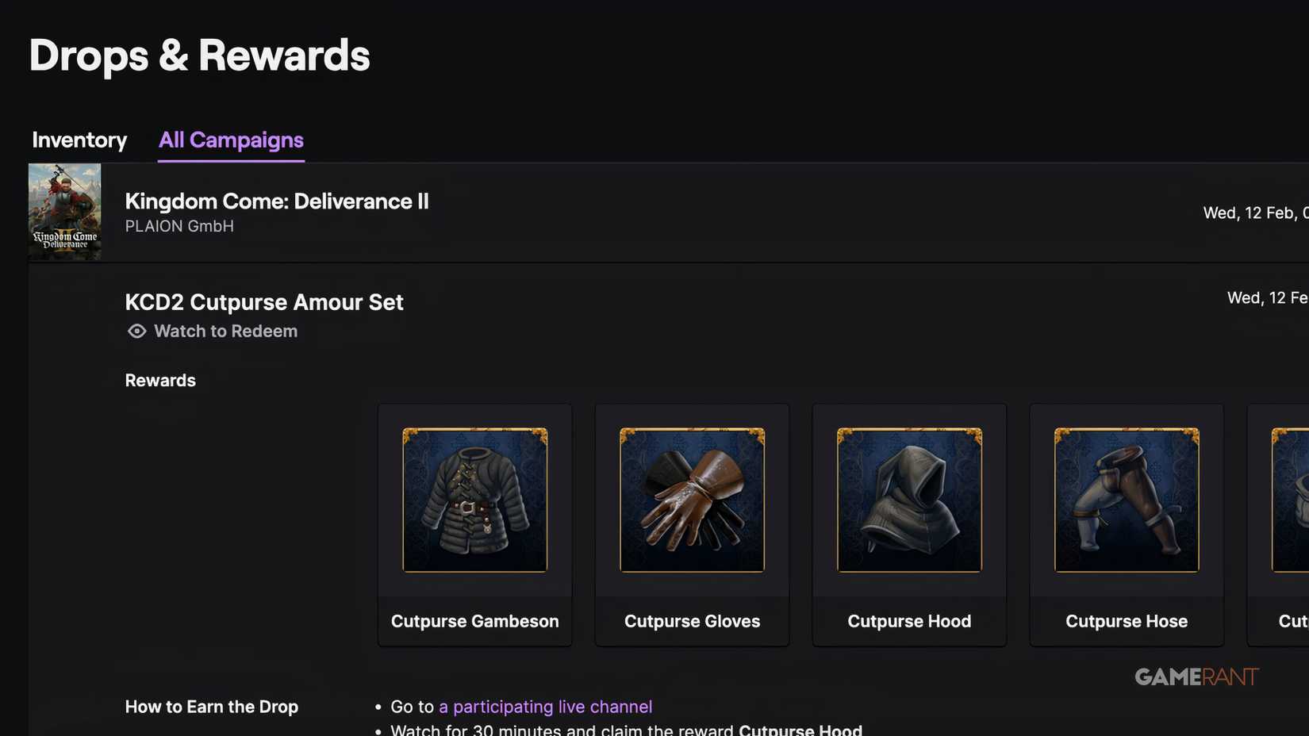Open a participating live channel link
This screenshot has height=736, width=1309.
(546, 706)
